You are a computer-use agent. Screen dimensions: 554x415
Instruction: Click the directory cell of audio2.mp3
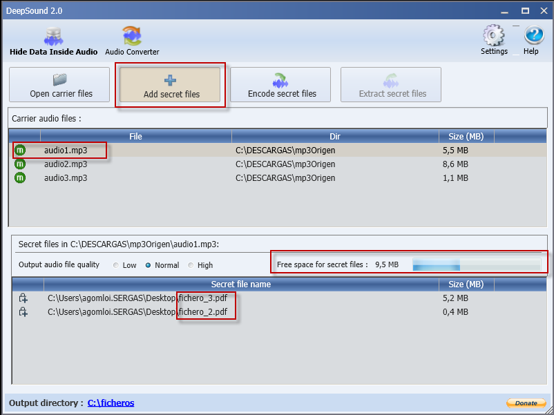tap(285, 164)
